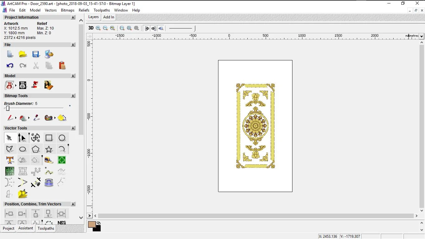Image resolution: width=425 pixels, height=239 pixels.
Task: Adjust the Brush Diameter slider
Action: [x=8, y=108]
